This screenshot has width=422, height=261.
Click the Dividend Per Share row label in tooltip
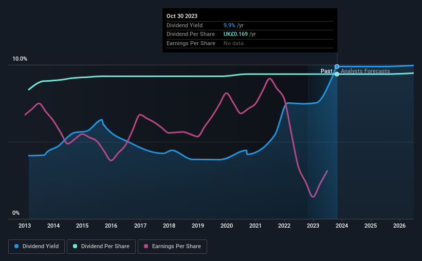point(191,34)
